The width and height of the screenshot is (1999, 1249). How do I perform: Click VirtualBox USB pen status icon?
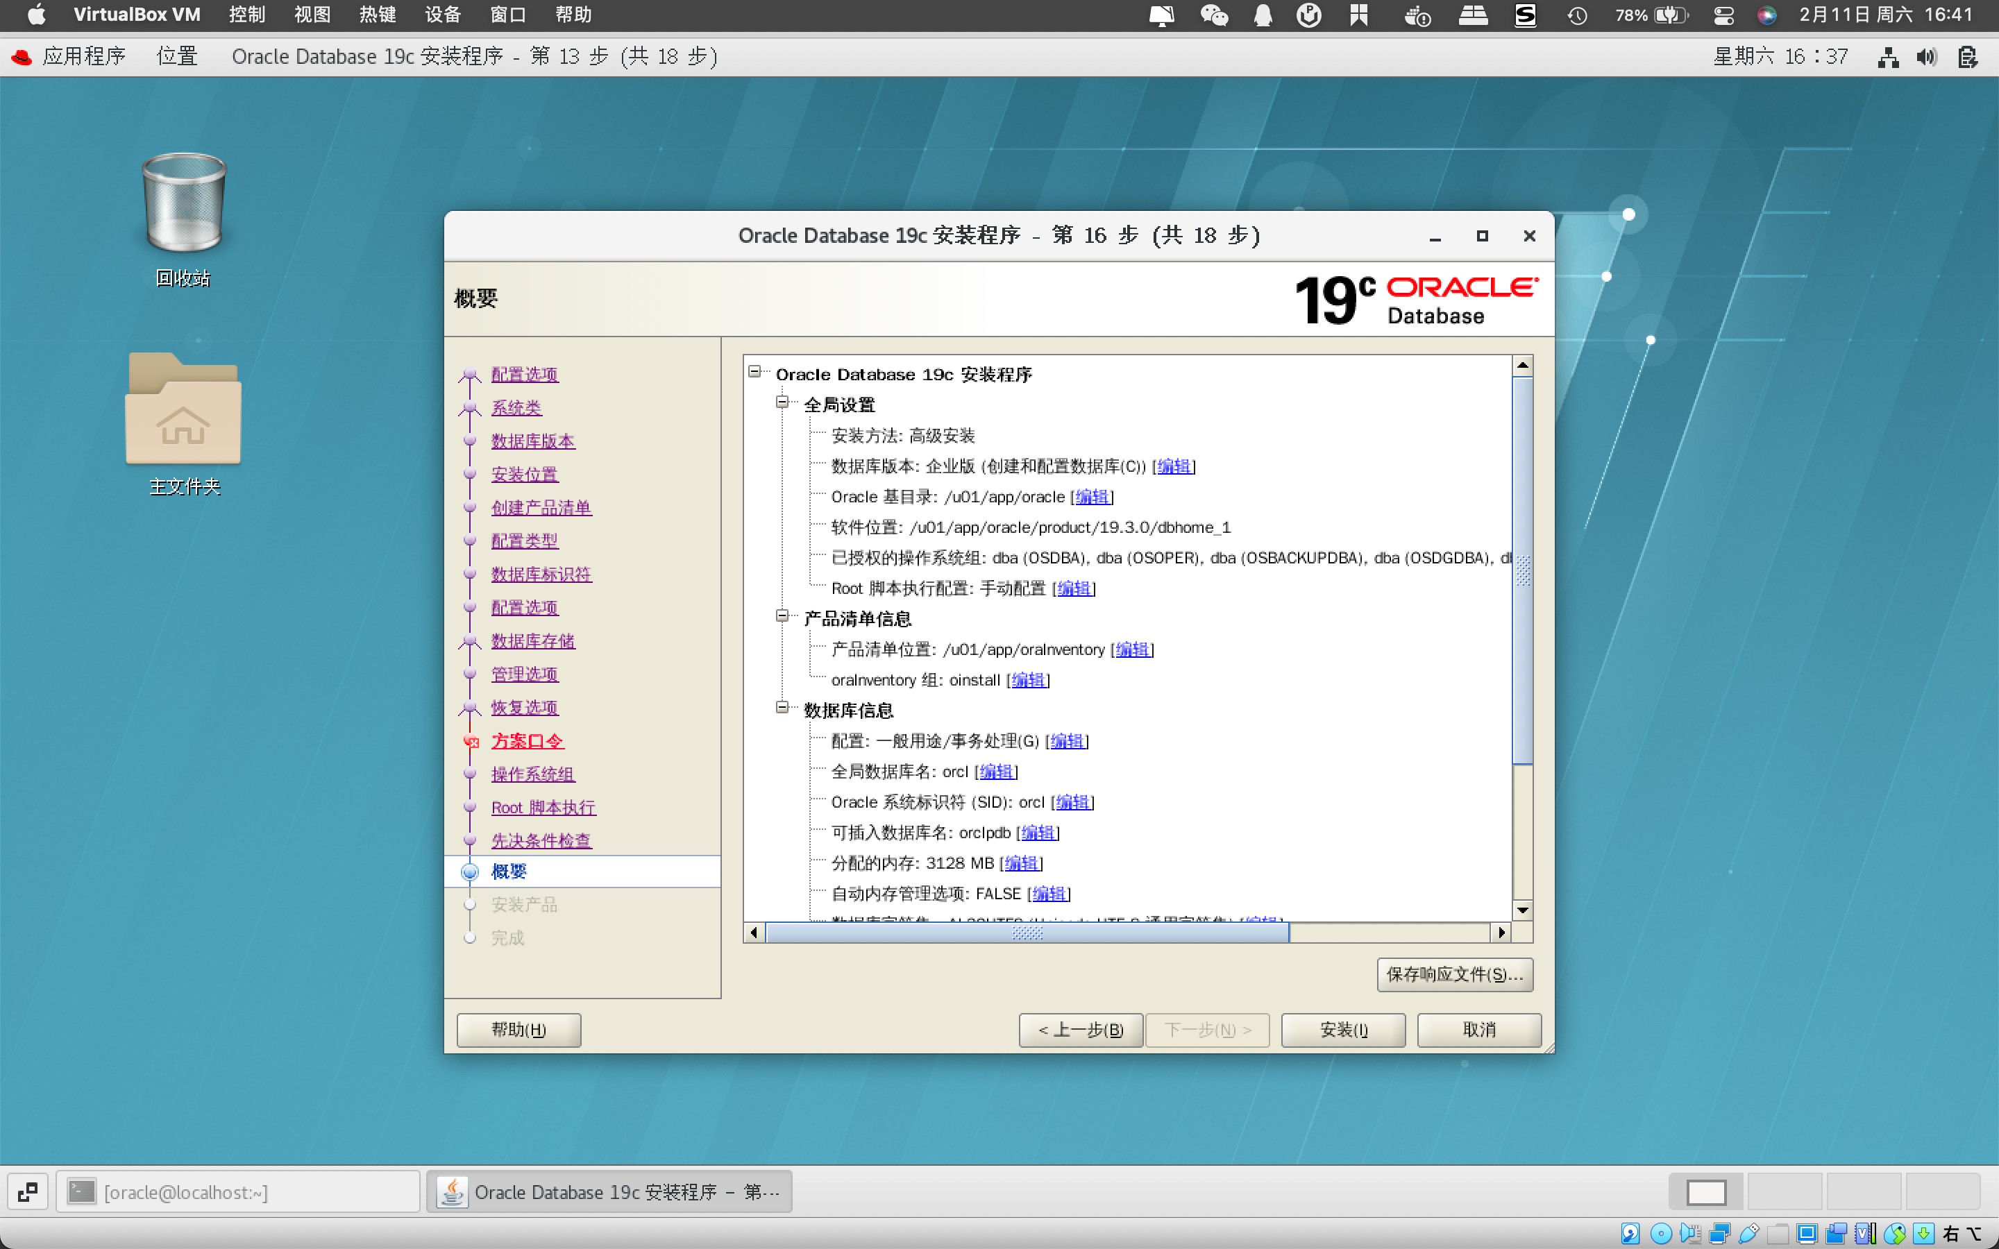pos(1748,1233)
